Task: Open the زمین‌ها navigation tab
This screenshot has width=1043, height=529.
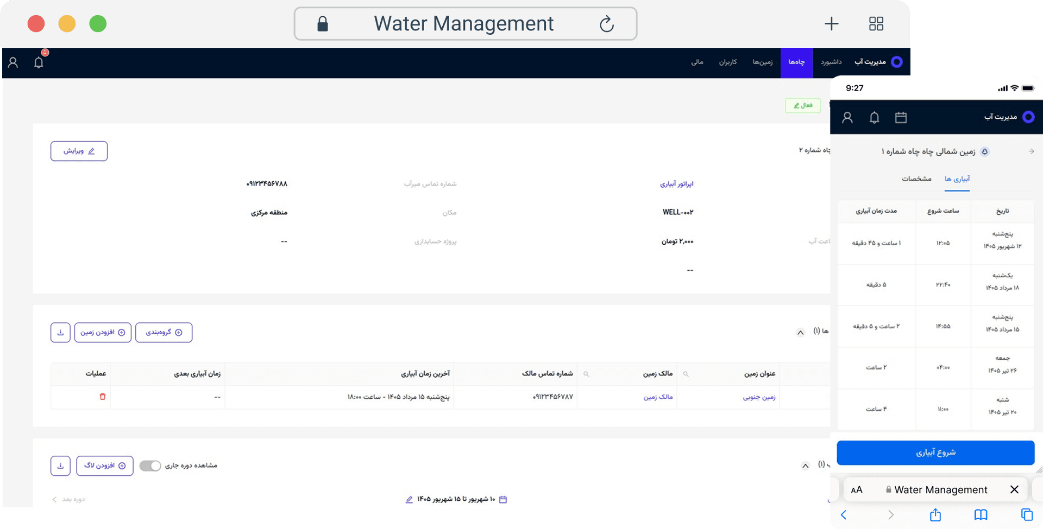Action: (x=763, y=62)
